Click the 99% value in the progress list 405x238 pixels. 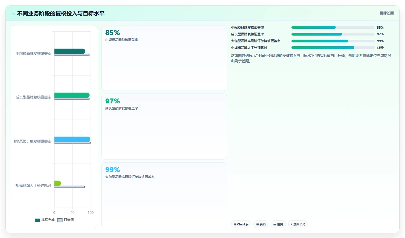pos(380,41)
